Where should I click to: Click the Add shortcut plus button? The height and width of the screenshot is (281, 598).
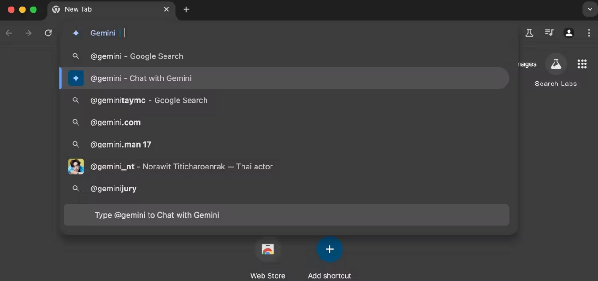pos(329,249)
